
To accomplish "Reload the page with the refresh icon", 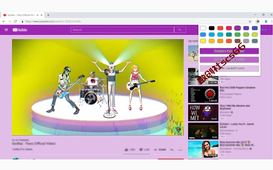I will pos(15,21).
